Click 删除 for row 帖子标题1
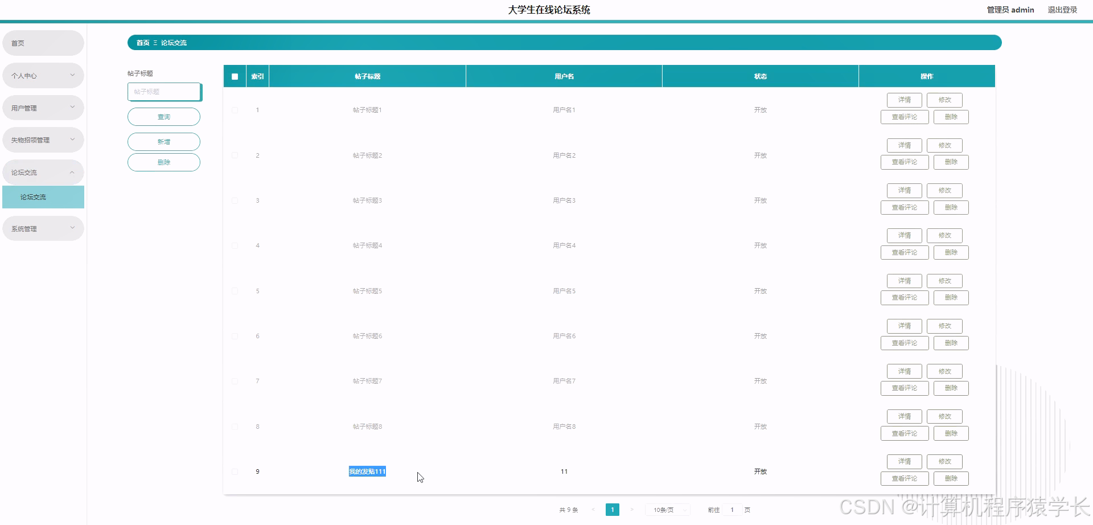1093x525 pixels. [951, 117]
